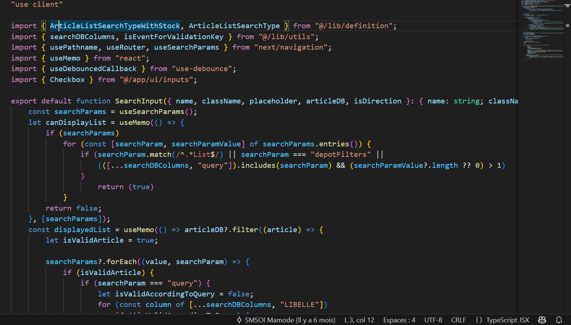Click the red error marker in the minimap ruler
The image size is (571, 325).
(568, 6)
